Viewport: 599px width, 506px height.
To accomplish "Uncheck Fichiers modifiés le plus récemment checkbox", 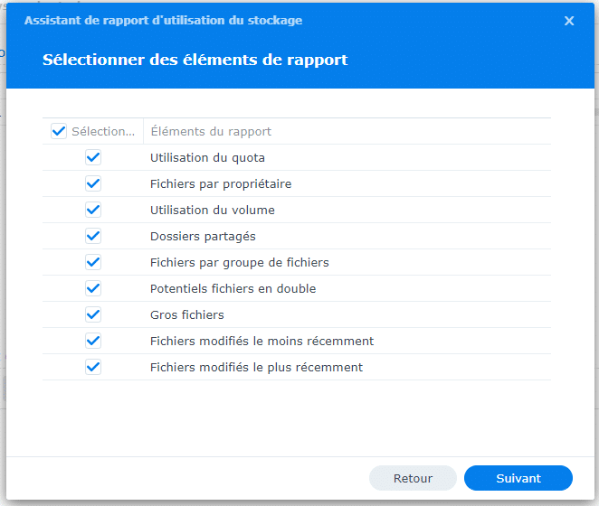I will [x=93, y=367].
